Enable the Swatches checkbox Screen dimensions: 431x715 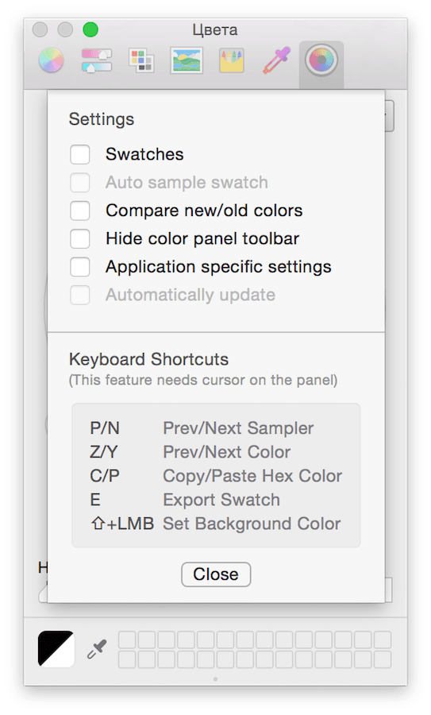(x=79, y=155)
